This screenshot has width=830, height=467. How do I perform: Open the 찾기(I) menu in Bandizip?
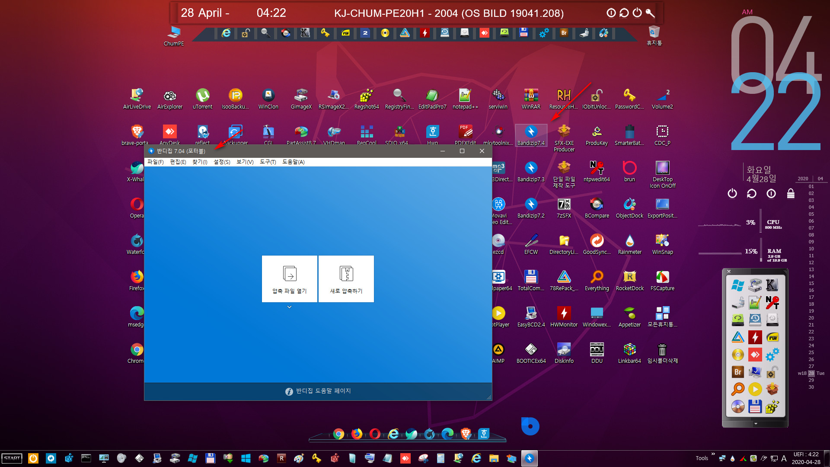coord(200,162)
